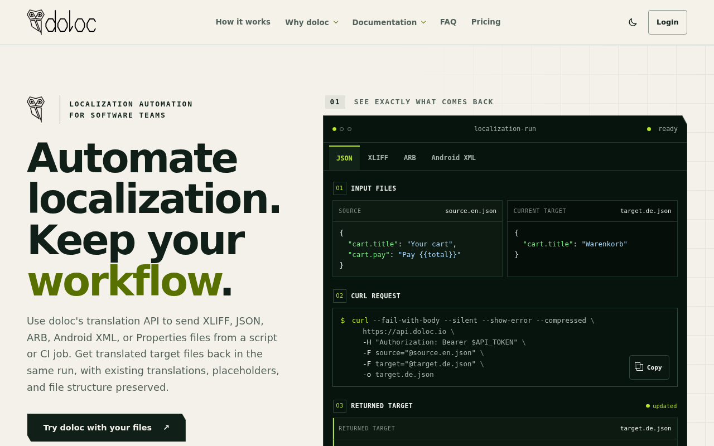
Task: Go to the FAQ page
Action: [x=448, y=22]
